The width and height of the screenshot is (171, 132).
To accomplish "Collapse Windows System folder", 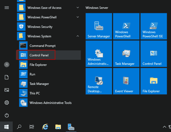I will [78, 36].
